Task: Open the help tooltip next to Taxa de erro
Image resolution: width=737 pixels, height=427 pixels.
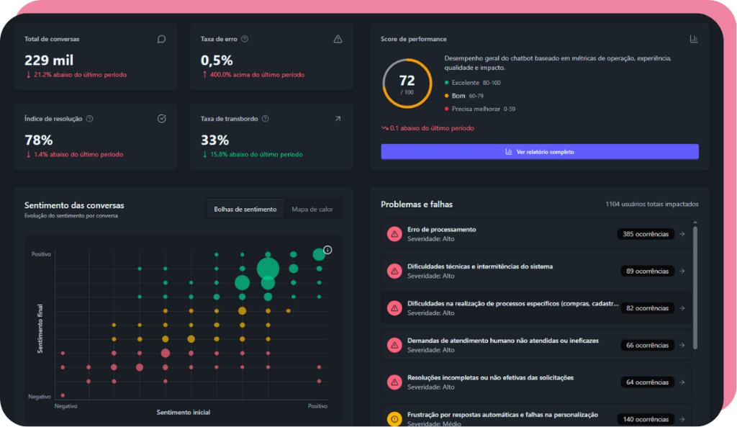Action: [x=245, y=39]
